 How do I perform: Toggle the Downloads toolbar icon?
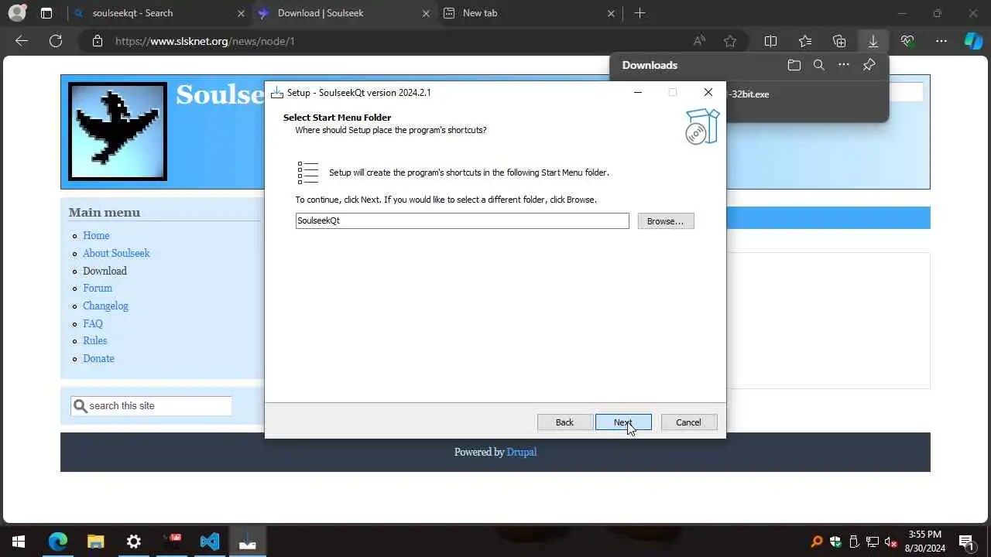873,41
